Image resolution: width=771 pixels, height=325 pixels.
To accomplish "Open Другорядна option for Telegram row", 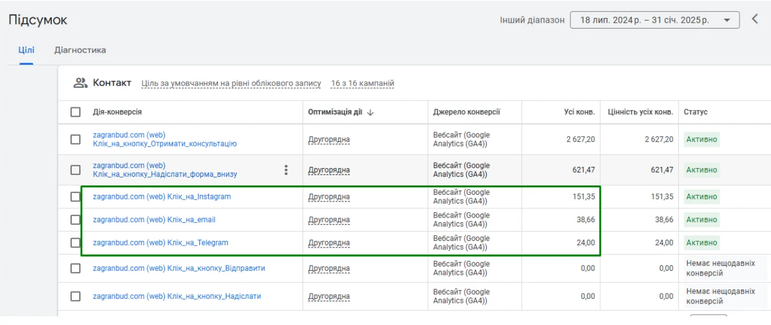I will [x=329, y=243].
